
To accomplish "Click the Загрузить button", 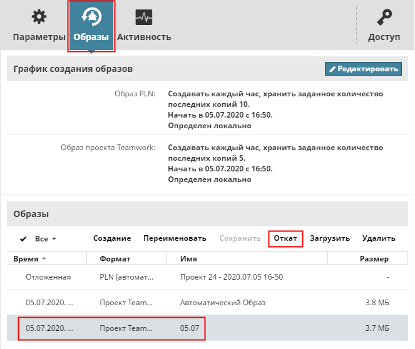I will click(329, 238).
